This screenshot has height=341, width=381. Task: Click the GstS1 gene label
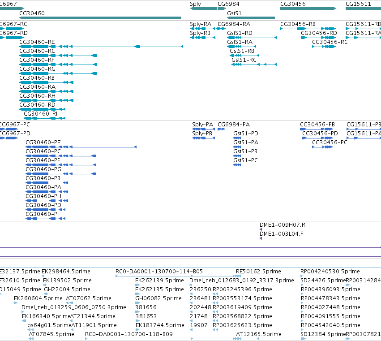pyautogui.click(x=234, y=13)
